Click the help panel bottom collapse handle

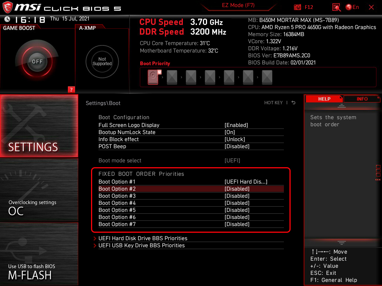pyautogui.click(x=342, y=242)
